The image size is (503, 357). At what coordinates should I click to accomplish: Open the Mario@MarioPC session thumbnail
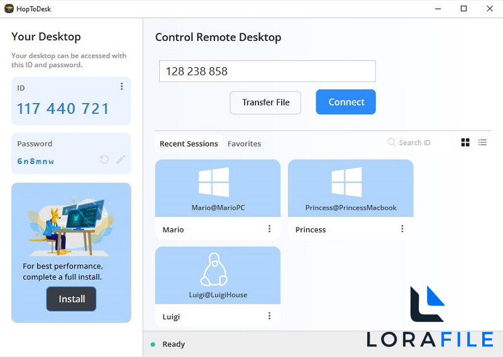pos(218,189)
